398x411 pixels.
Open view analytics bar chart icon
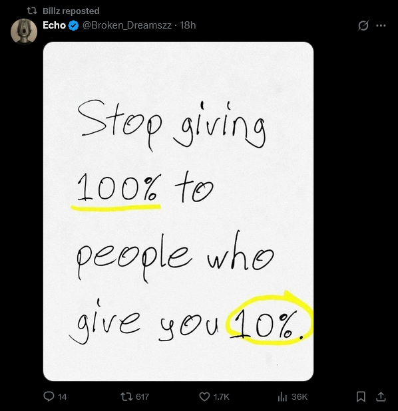(282, 396)
